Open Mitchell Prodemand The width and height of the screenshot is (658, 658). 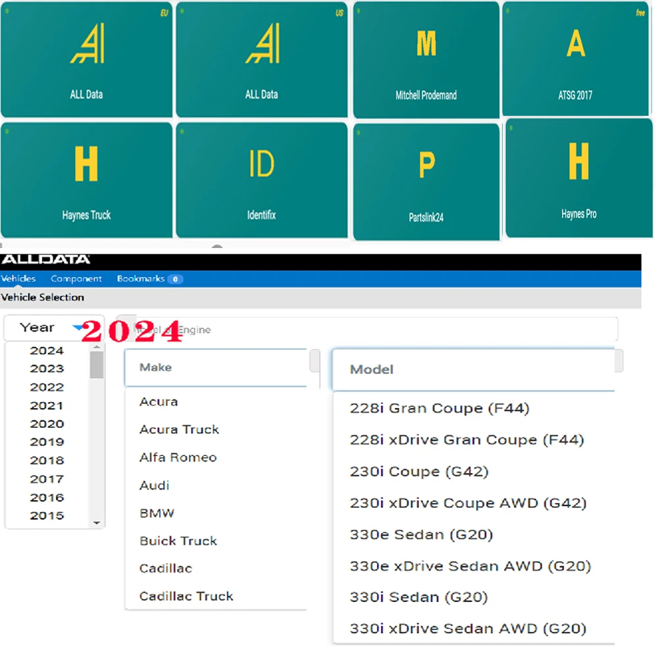(x=426, y=59)
